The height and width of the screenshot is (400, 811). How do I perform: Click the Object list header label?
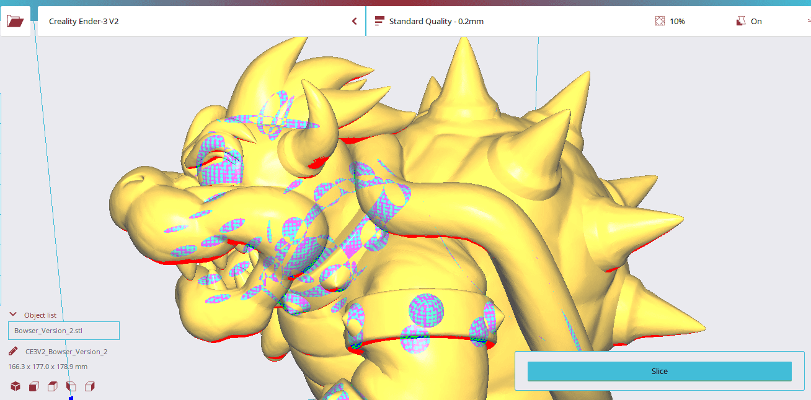click(x=40, y=315)
